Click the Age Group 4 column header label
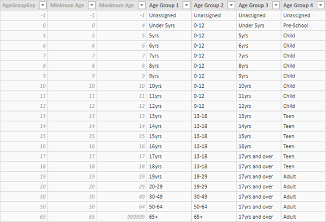The image size is (326, 222). pyautogui.click(x=299, y=5)
